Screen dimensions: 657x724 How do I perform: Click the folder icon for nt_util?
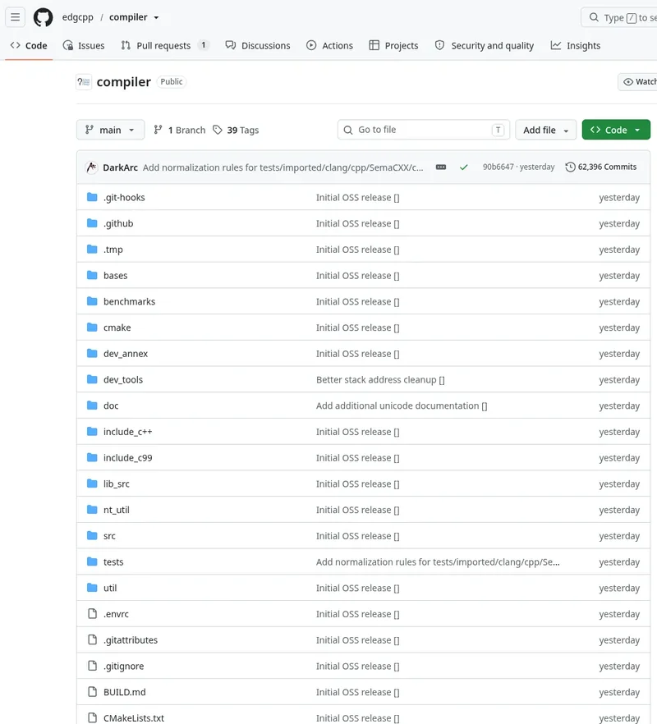[93, 510]
